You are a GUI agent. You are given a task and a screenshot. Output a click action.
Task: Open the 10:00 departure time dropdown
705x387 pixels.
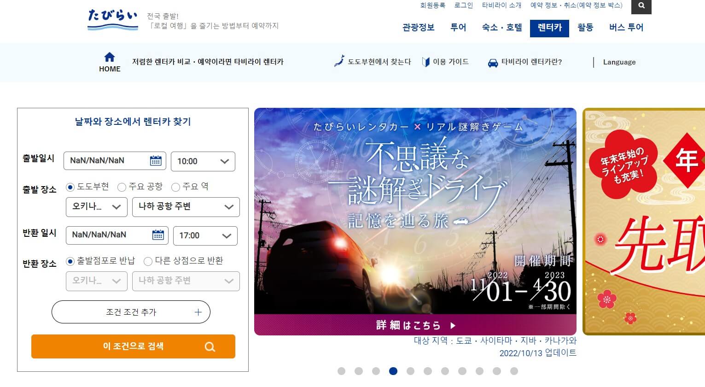[203, 161]
